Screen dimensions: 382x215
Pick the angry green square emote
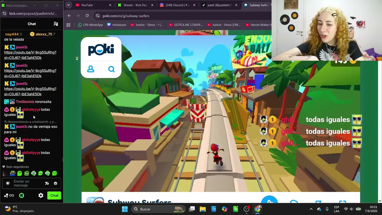tap(27, 173)
